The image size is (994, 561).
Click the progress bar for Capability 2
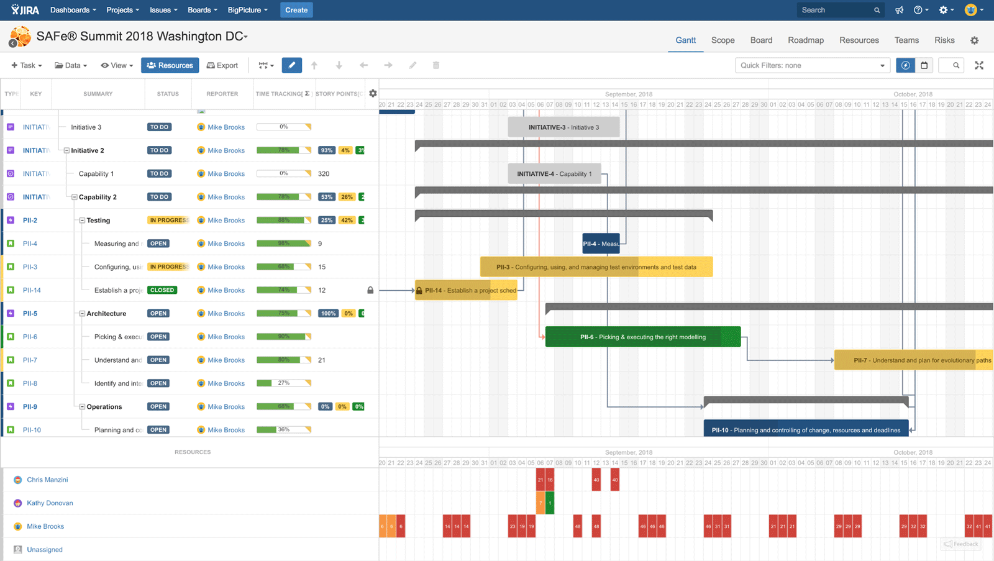(x=284, y=197)
